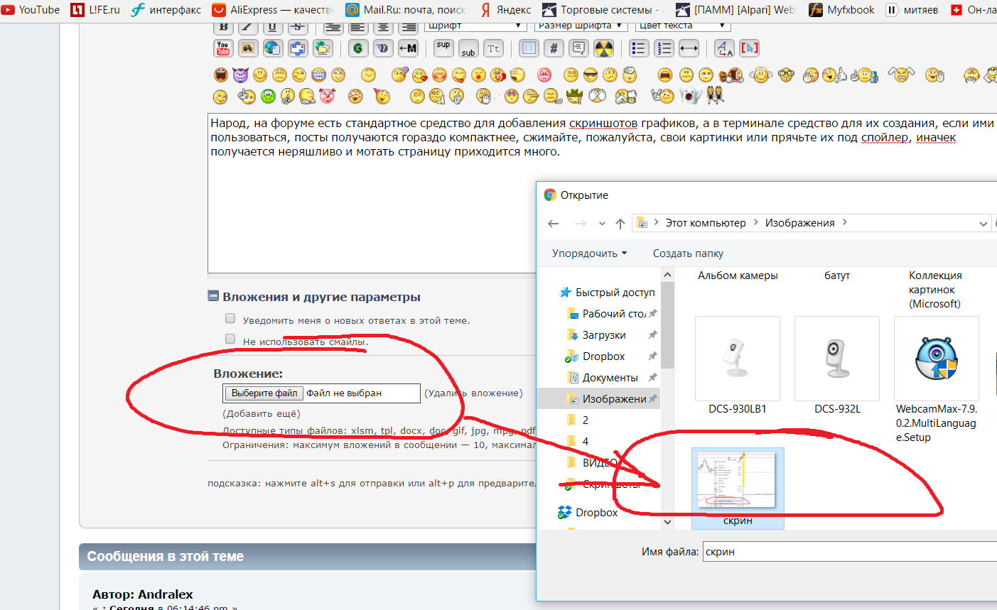Insert the purple devil smiley
The image size is (997, 610).
tap(240, 75)
